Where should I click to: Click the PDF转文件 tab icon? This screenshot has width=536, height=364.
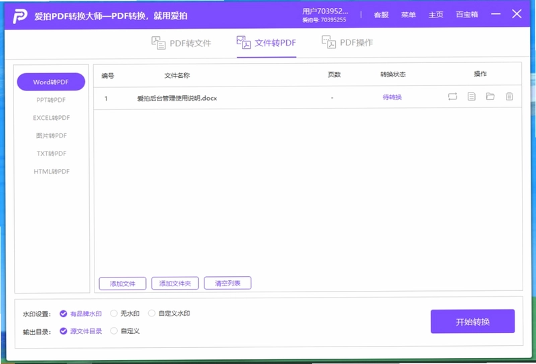[x=158, y=43]
